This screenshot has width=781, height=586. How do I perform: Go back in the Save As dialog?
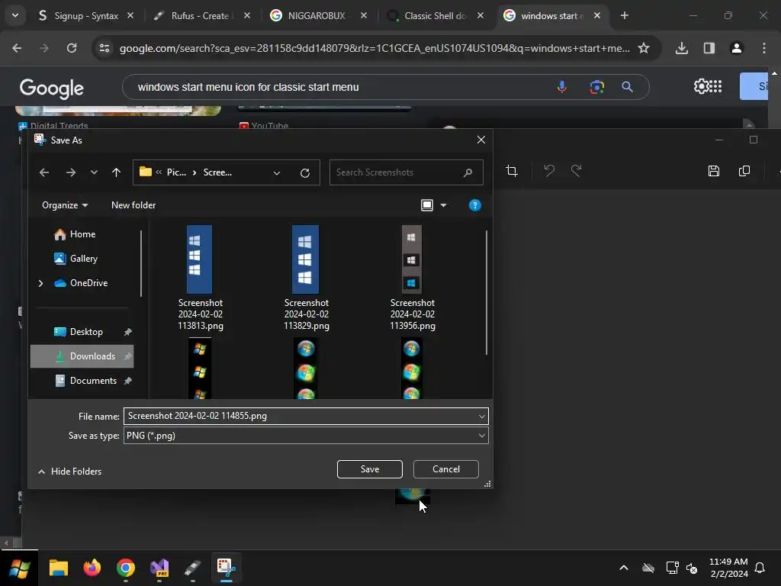(44, 172)
